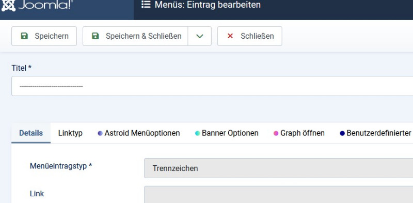413x203 pixels.
Task: Click the Joomla logo icon
Action: pyautogui.click(x=8, y=5)
